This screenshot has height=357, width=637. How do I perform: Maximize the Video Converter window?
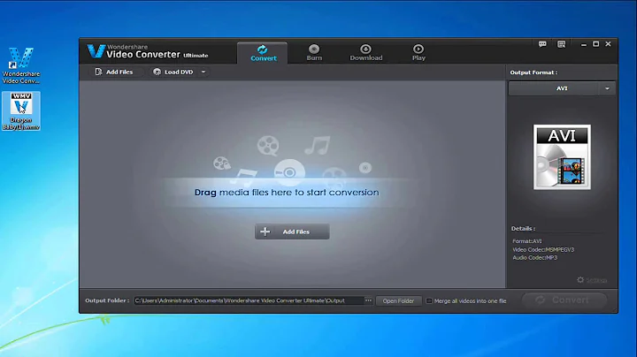click(596, 44)
